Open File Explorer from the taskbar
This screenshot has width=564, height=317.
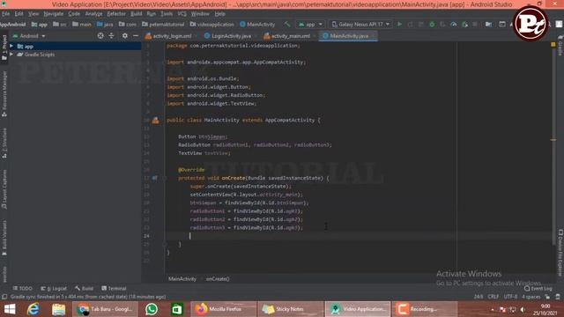click(x=58, y=309)
